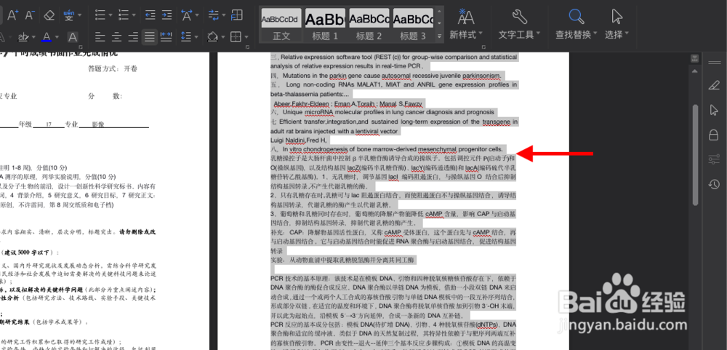Screen dimensions: 727x350
Task: Open the line spacing dropdown arrow
Action: coord(196,36)
